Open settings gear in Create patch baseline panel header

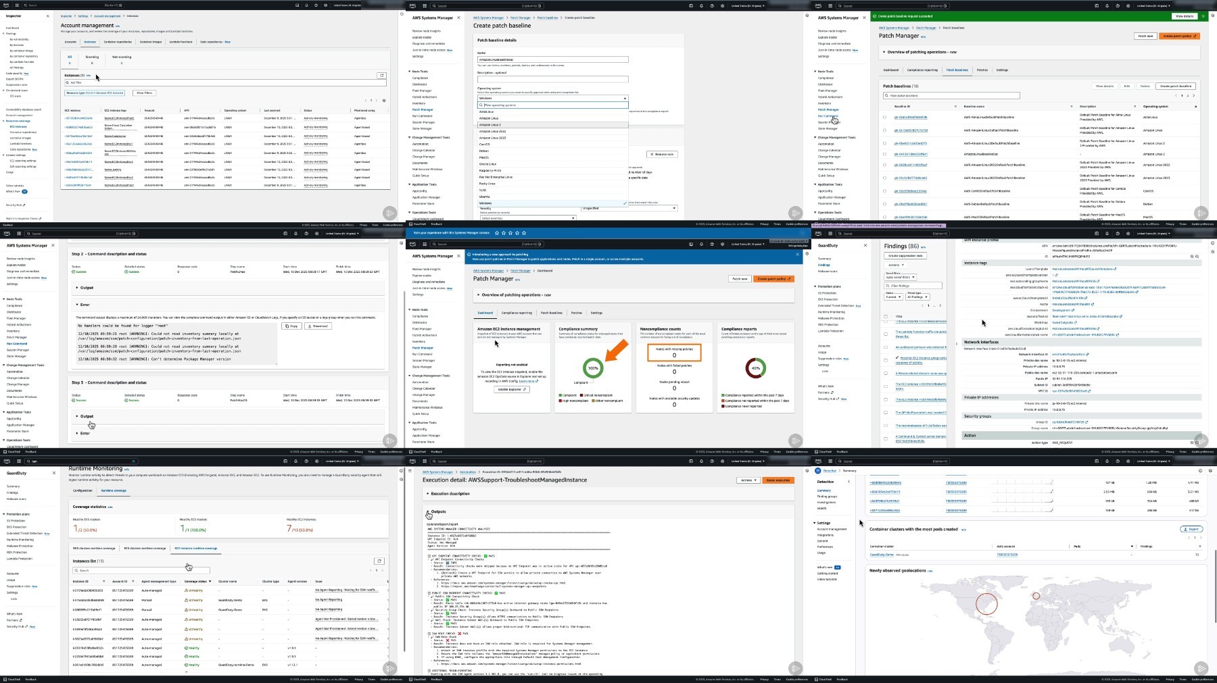tap(722, 5)
